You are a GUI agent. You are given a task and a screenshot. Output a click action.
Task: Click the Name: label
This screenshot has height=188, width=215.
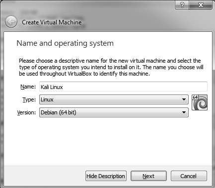pos(28,87)
